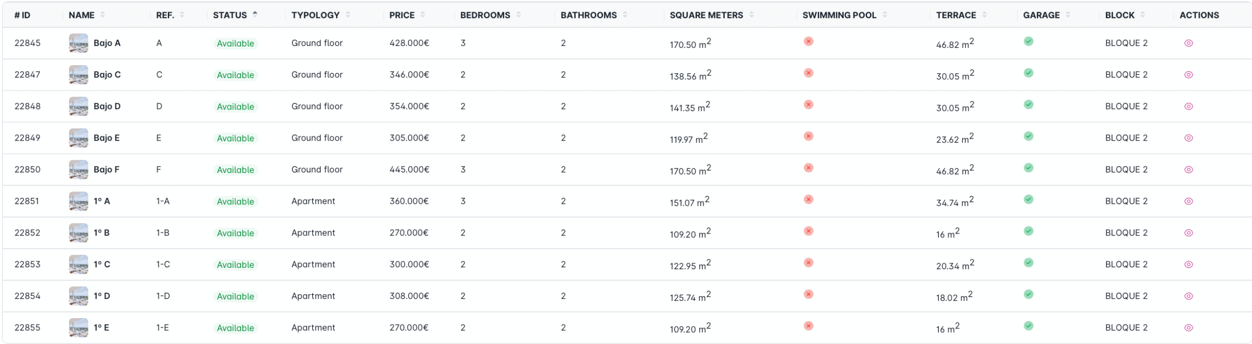Click the eye icon in the 1º B row

(x=1188, y=233)
